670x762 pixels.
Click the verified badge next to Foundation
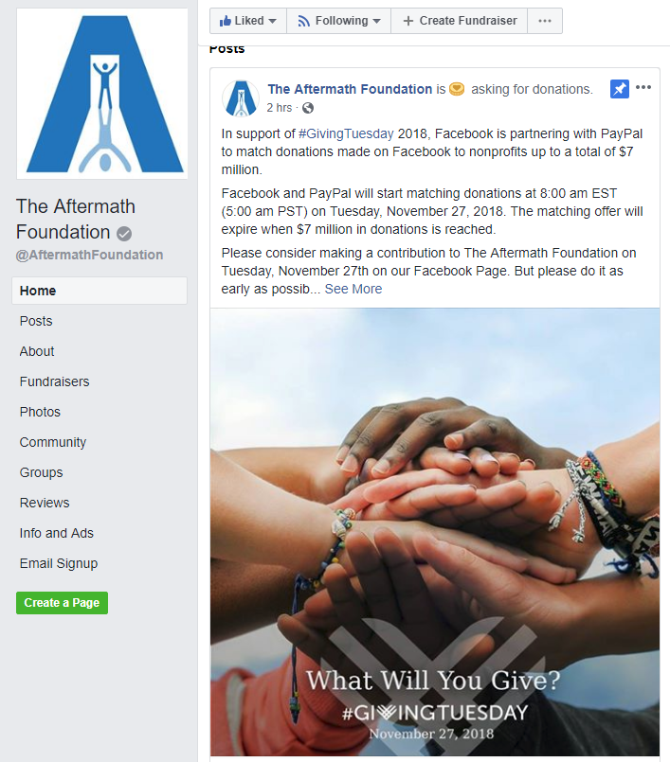[x=124, y=234]
